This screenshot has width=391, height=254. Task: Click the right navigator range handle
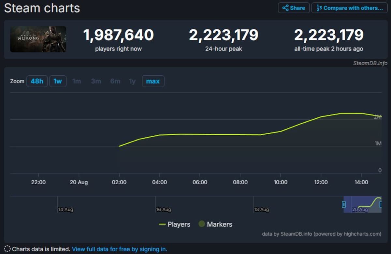(381, 204)
